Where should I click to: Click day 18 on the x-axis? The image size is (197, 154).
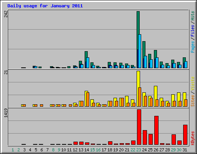click(110, 150)
